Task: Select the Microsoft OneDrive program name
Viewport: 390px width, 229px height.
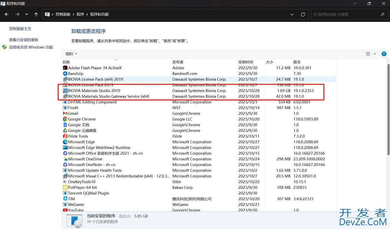Action: pos(85,159)
